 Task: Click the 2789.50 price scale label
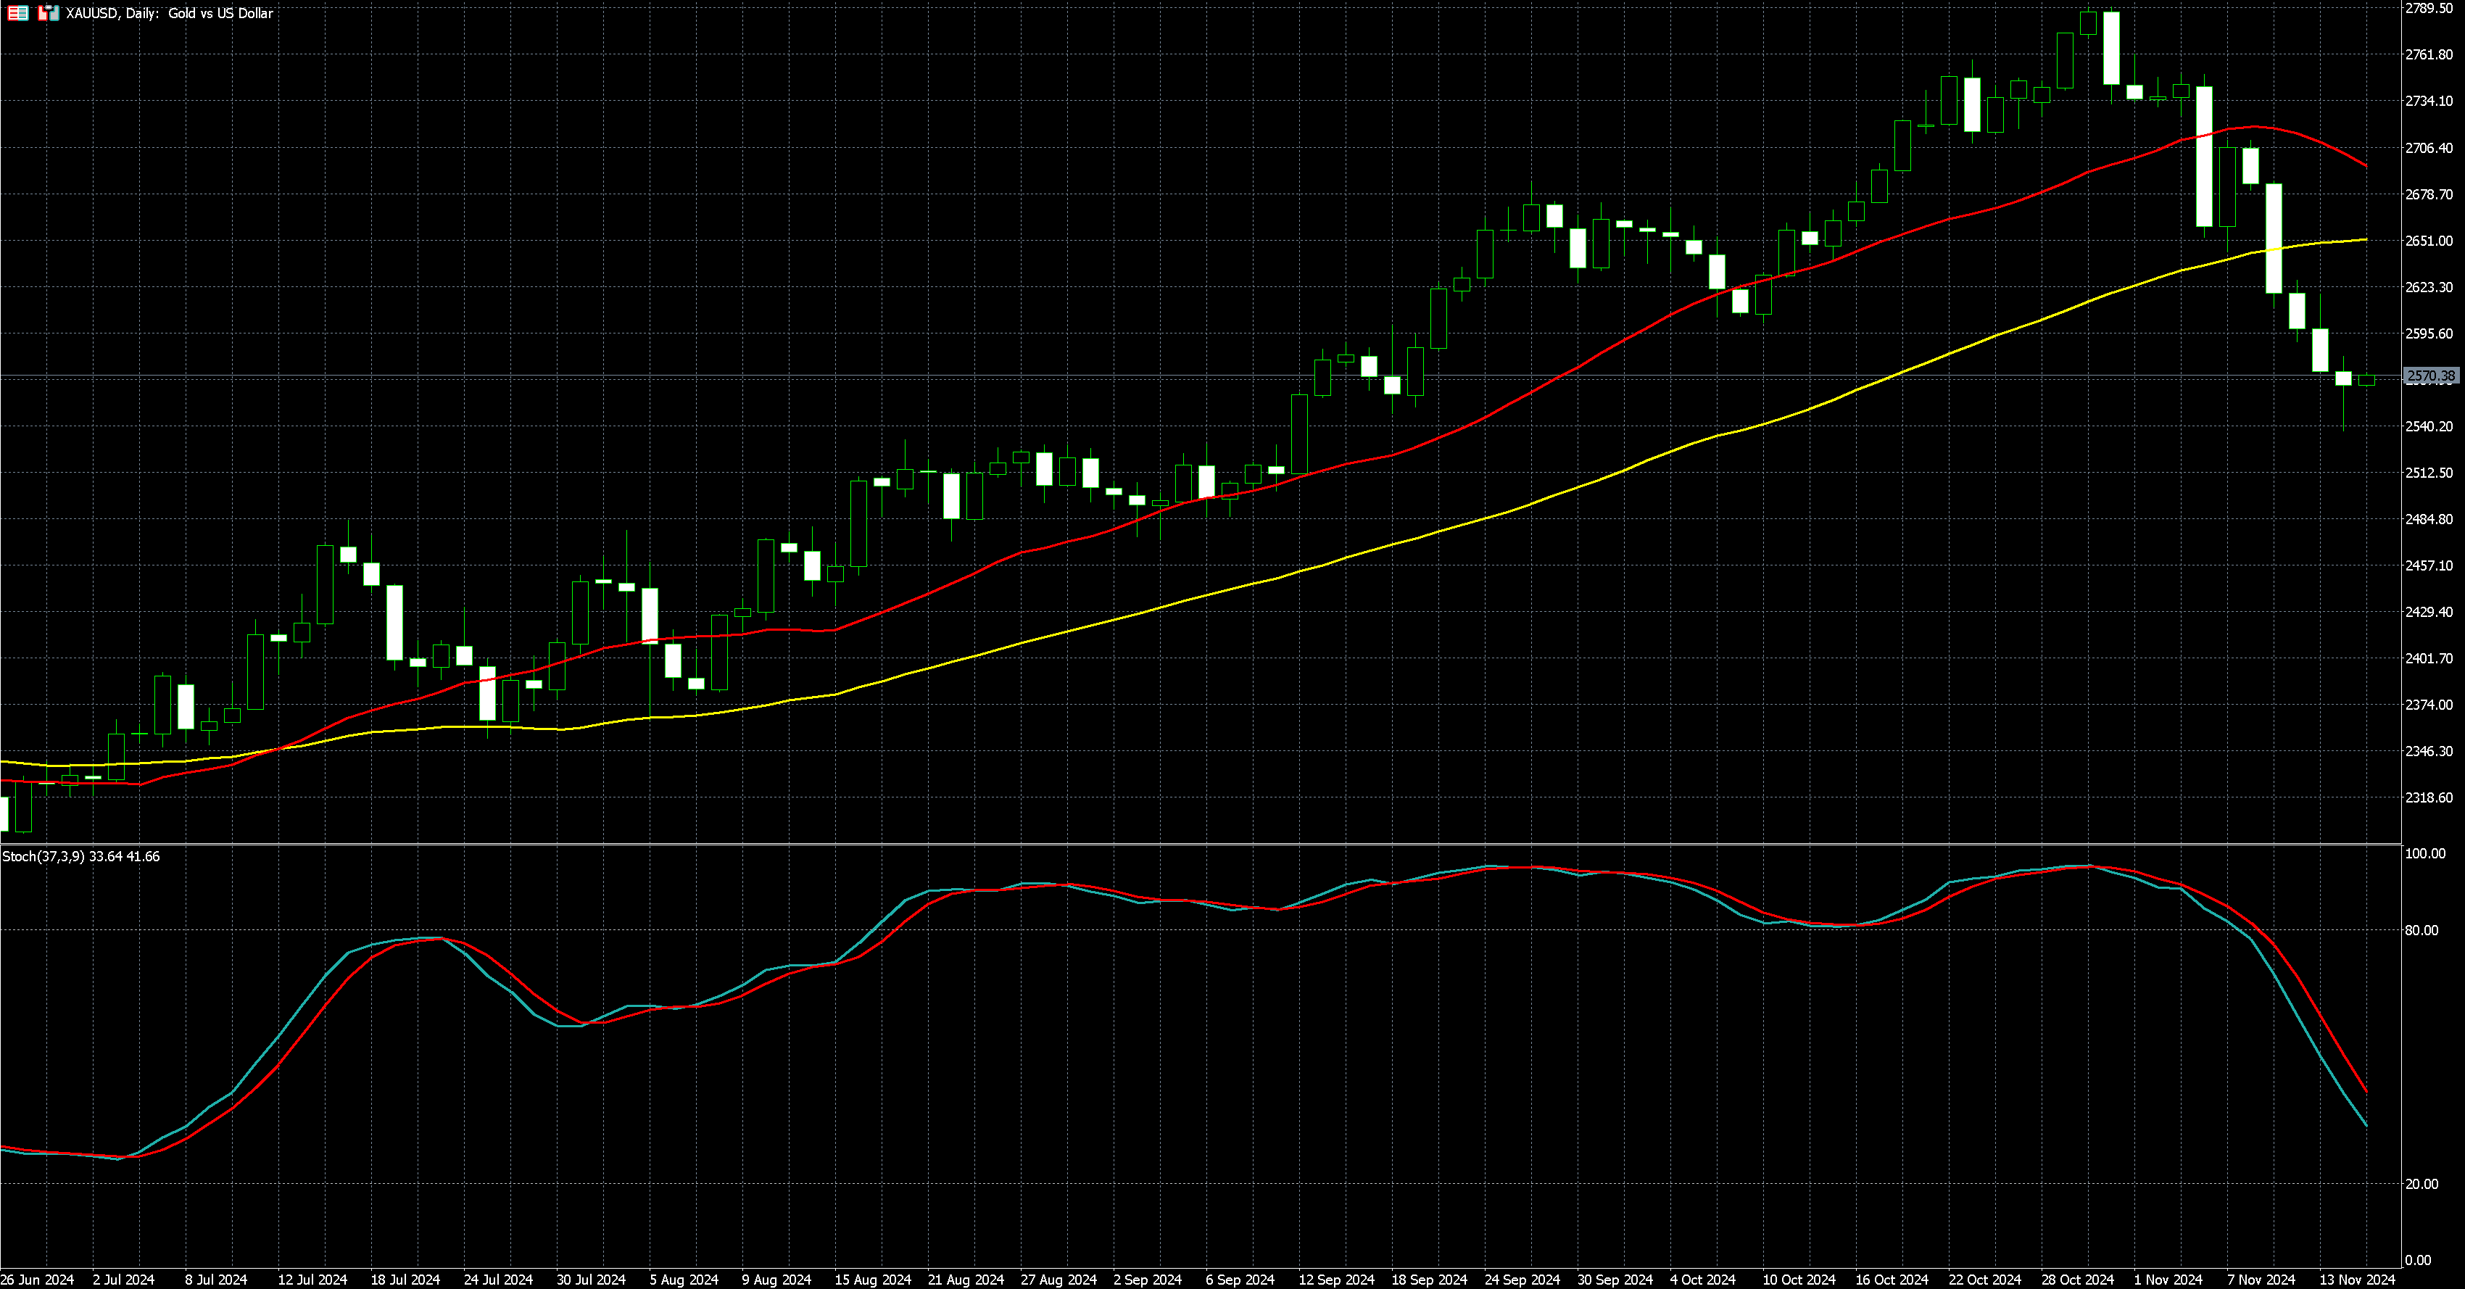click(x=2429, y=9)
